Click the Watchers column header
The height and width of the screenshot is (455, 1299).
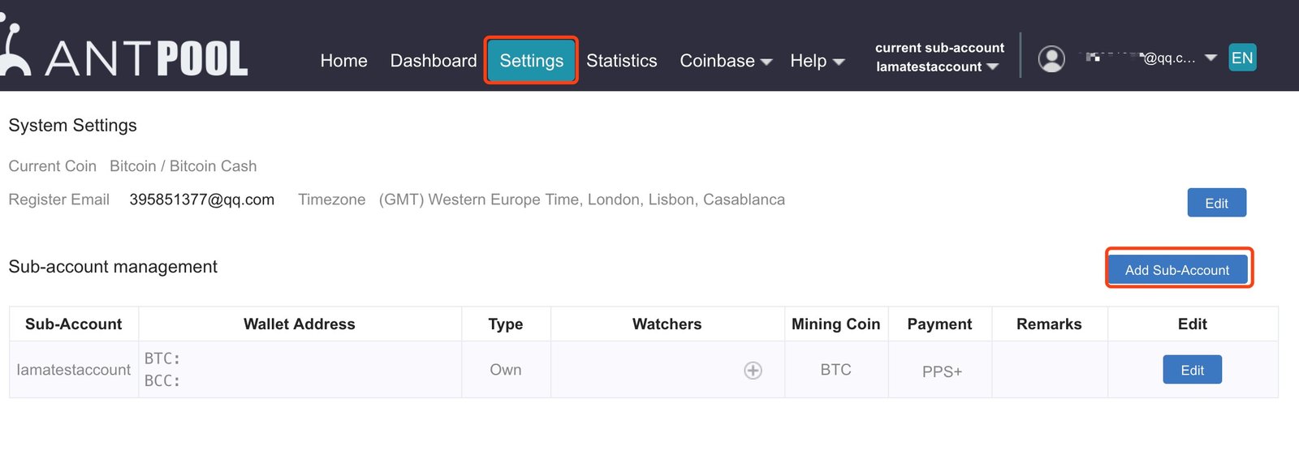tap(667, 324)
